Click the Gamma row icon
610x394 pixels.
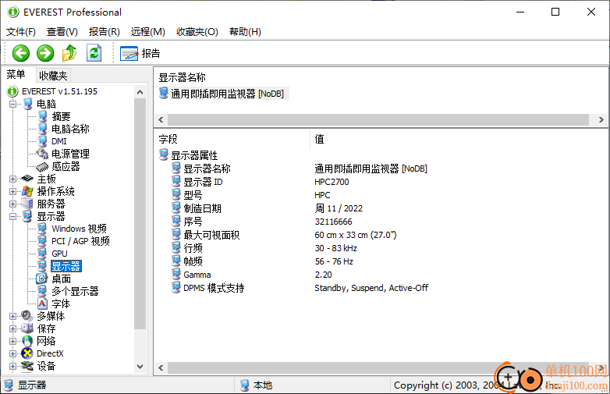176,274
